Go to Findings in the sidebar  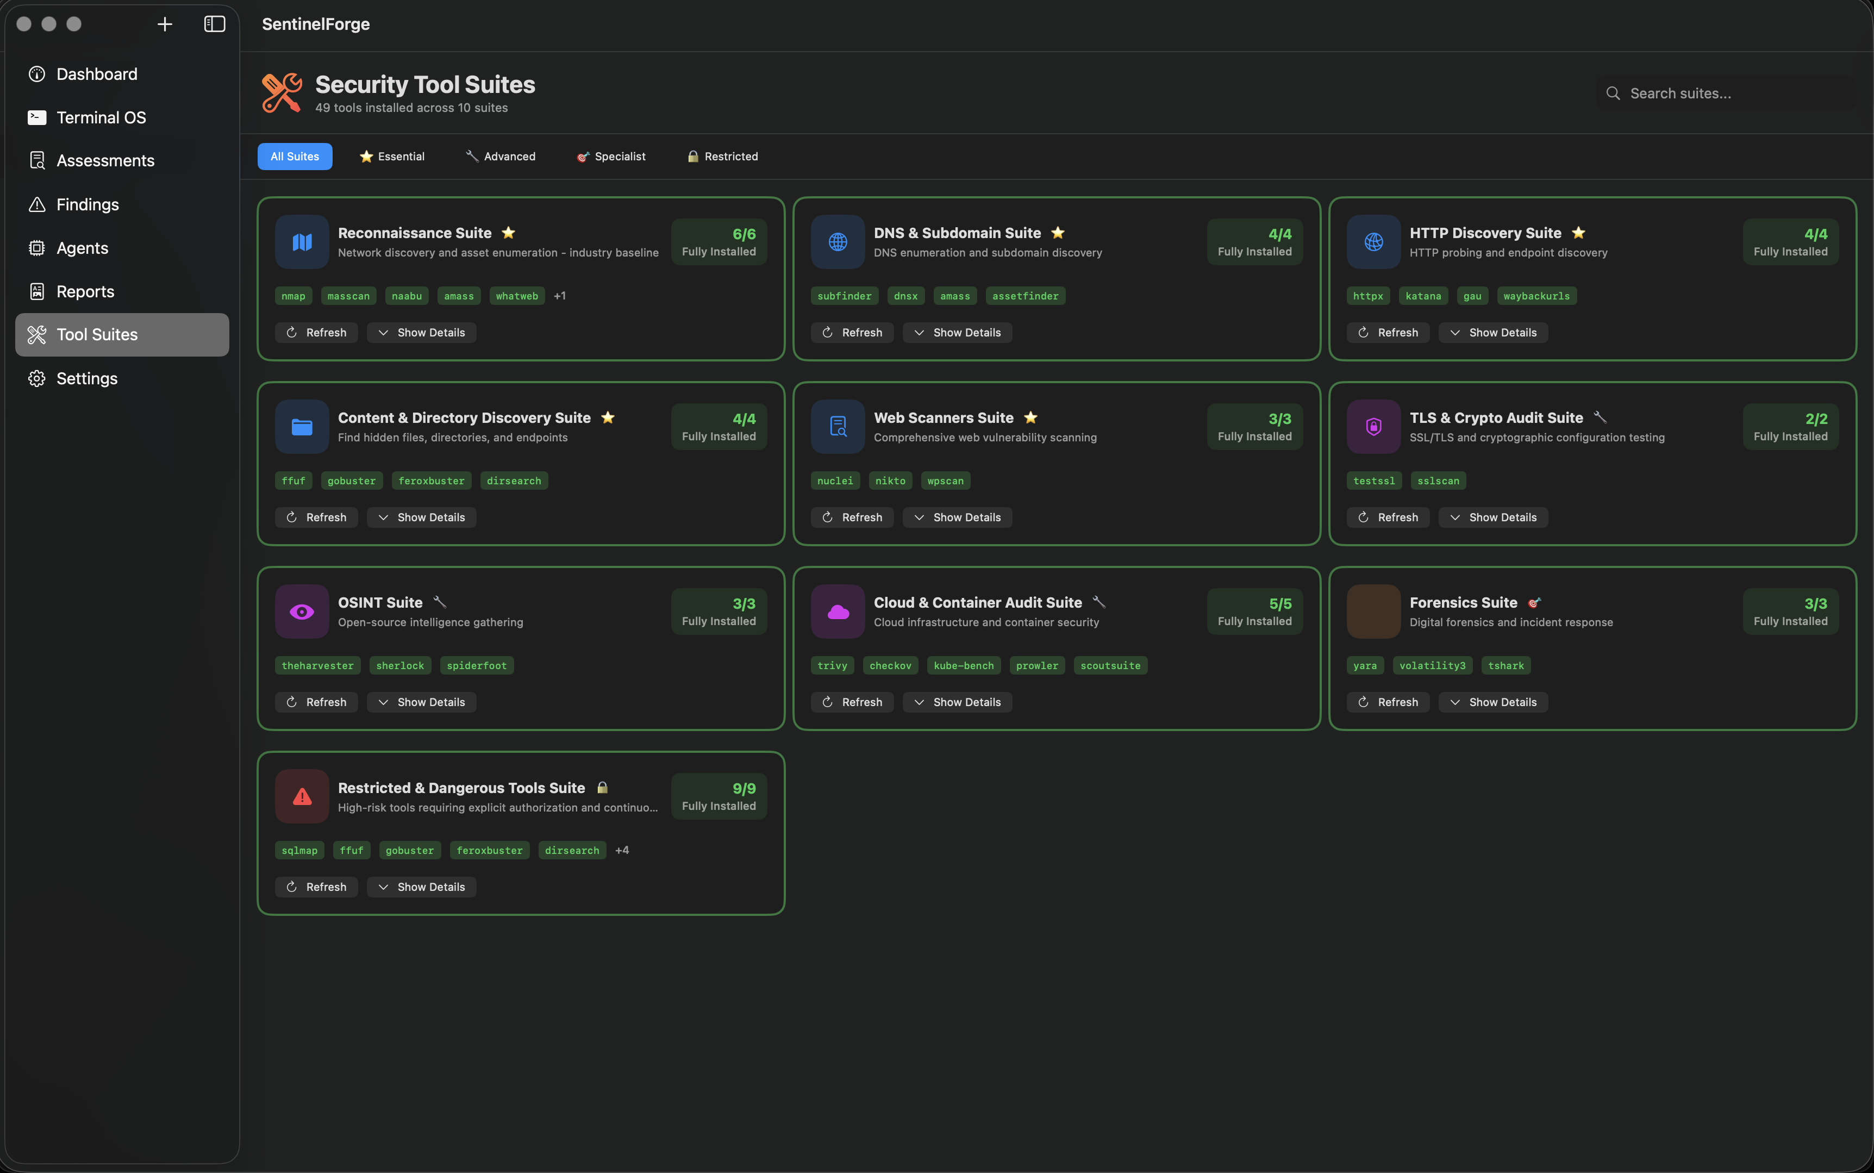[x=87, y=205]
